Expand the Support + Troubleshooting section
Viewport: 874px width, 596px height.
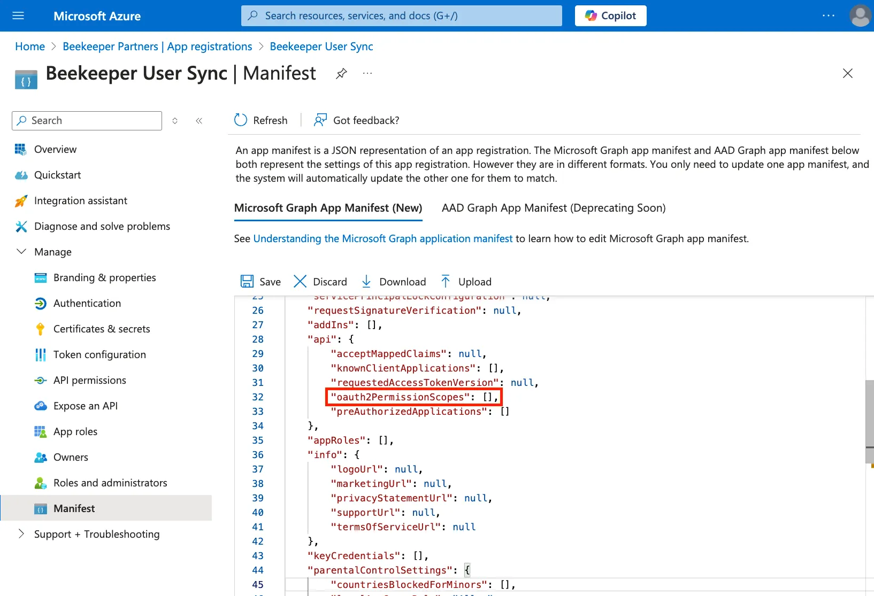[x=21, y=533]
